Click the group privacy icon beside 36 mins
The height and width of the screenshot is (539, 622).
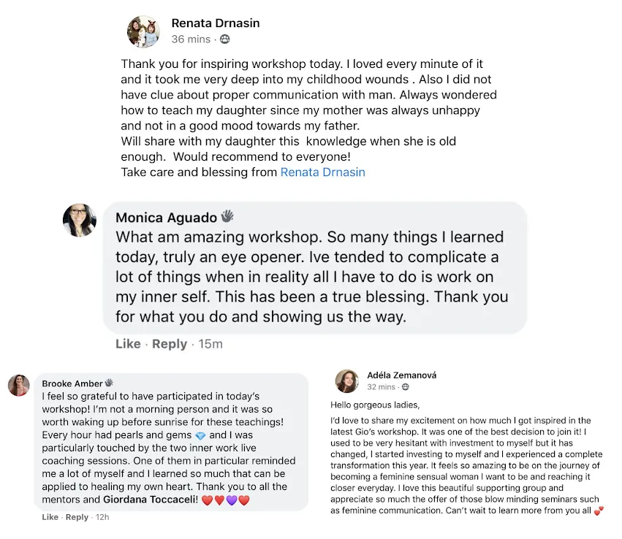tap(225, 39)
